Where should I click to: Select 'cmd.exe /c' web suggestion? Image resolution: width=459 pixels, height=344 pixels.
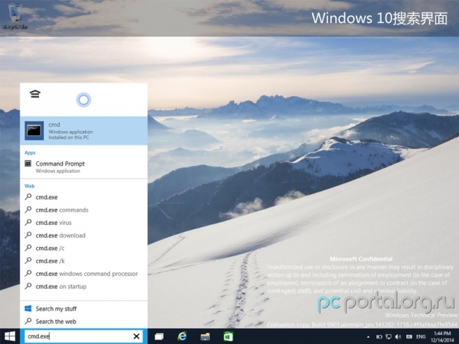tap(83, 248)
